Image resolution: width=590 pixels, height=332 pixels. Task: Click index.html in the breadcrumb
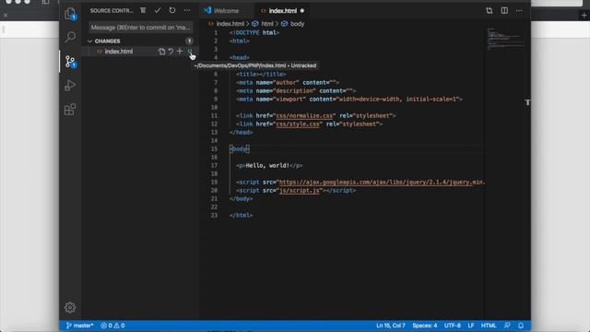230,24
